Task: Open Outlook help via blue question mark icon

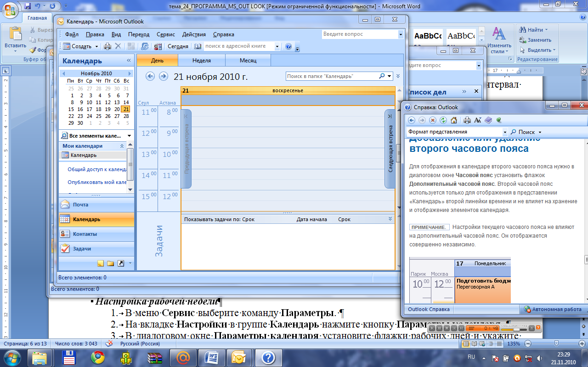Action: pos(288,46)
